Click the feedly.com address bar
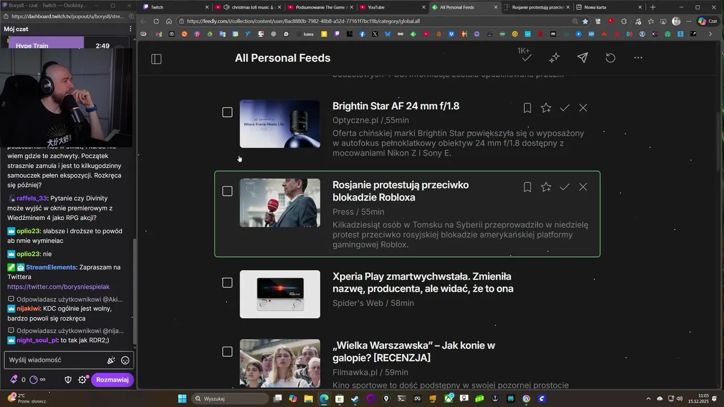Screen dimensions: 724x407 click(x=373, y=21)
